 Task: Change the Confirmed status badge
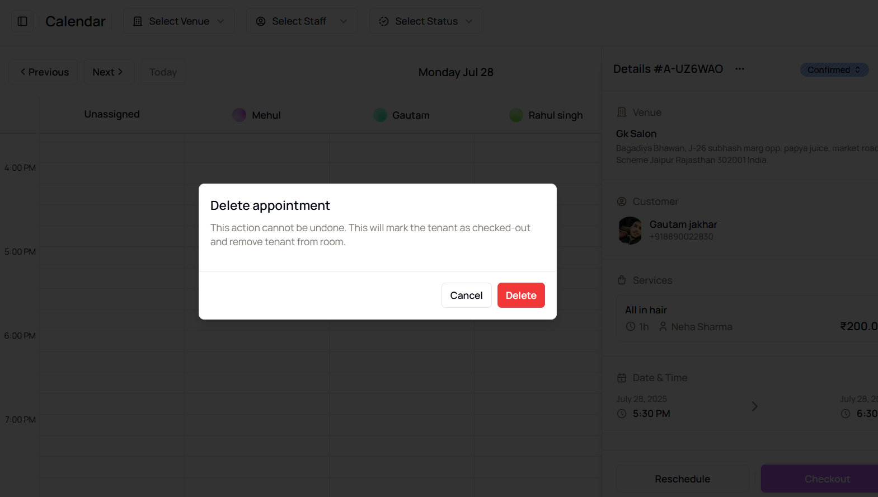click(x=834, y=69)
